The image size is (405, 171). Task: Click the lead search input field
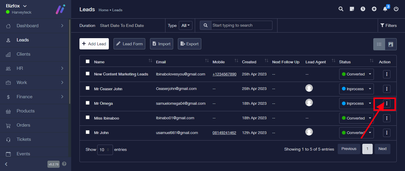click(x=241, y=25)
